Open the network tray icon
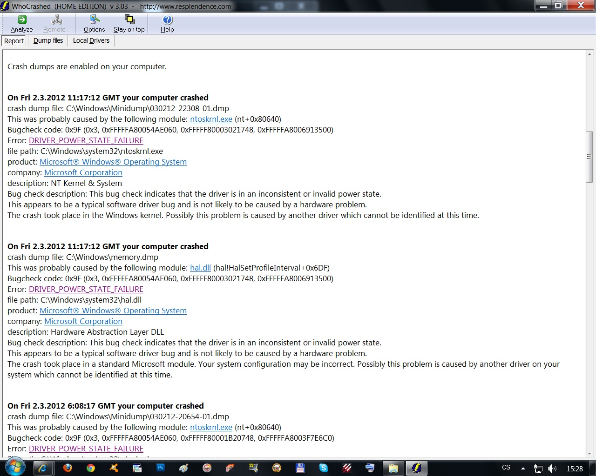596x476 pixels. tap(538, 469)
